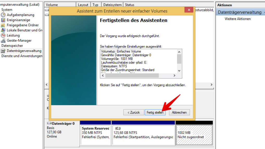Click the Aufgabenplanung clock icon

pyautogui.click(x=3, y=15)
